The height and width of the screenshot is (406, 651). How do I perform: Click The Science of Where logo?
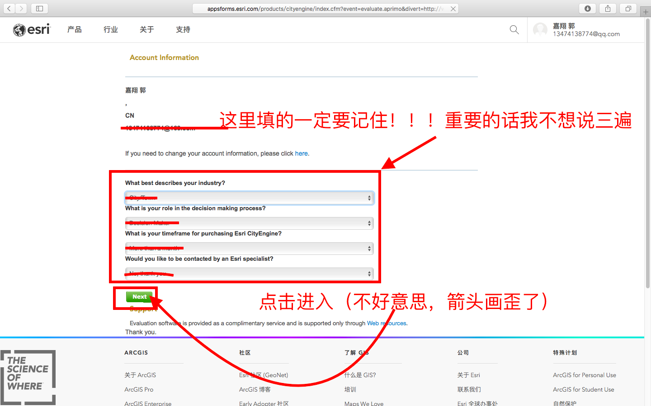(28, 378)
